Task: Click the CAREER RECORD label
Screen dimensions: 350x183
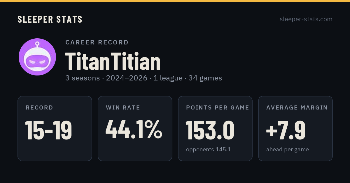Action: point(97,42)
